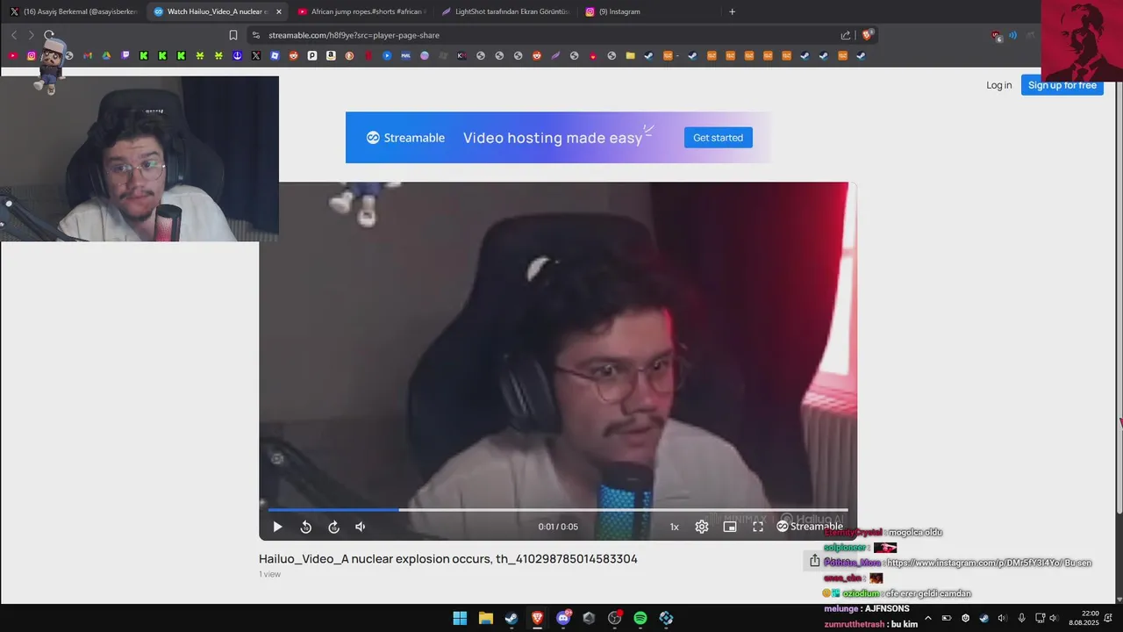
Task: Click the Streamable logo in player
Action: tap(810, 527)
